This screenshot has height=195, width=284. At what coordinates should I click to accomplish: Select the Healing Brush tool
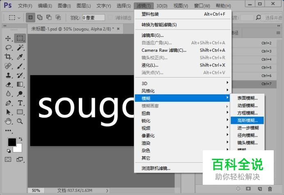[8, 66]
